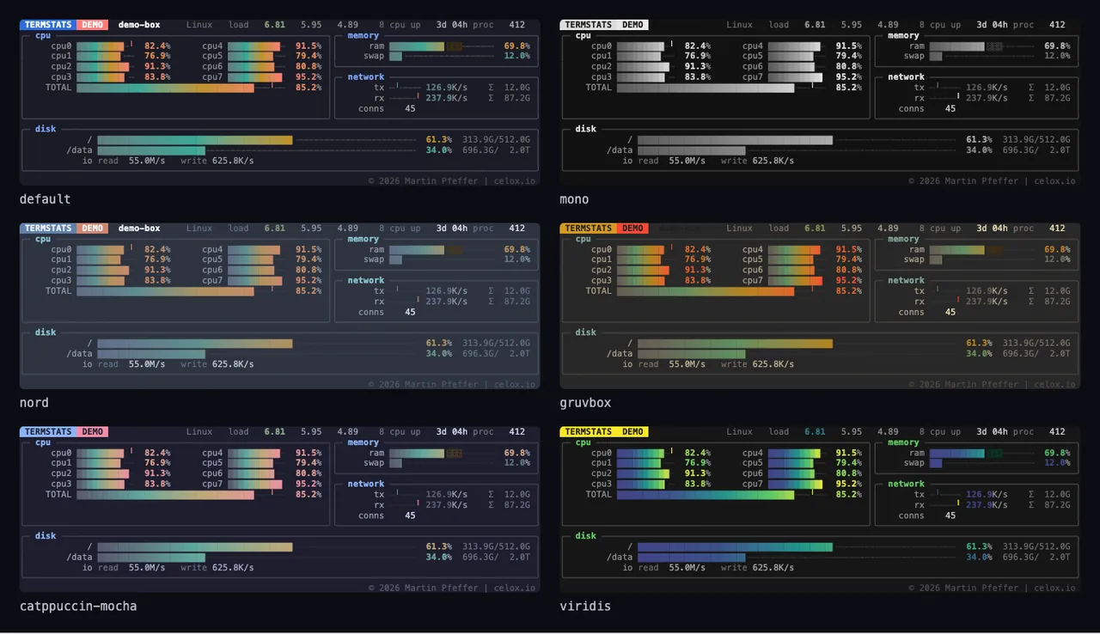Click the "cpu" section heading in nord panel
Viewport: 1100px width, 634px height.
[x=43, y=240]
